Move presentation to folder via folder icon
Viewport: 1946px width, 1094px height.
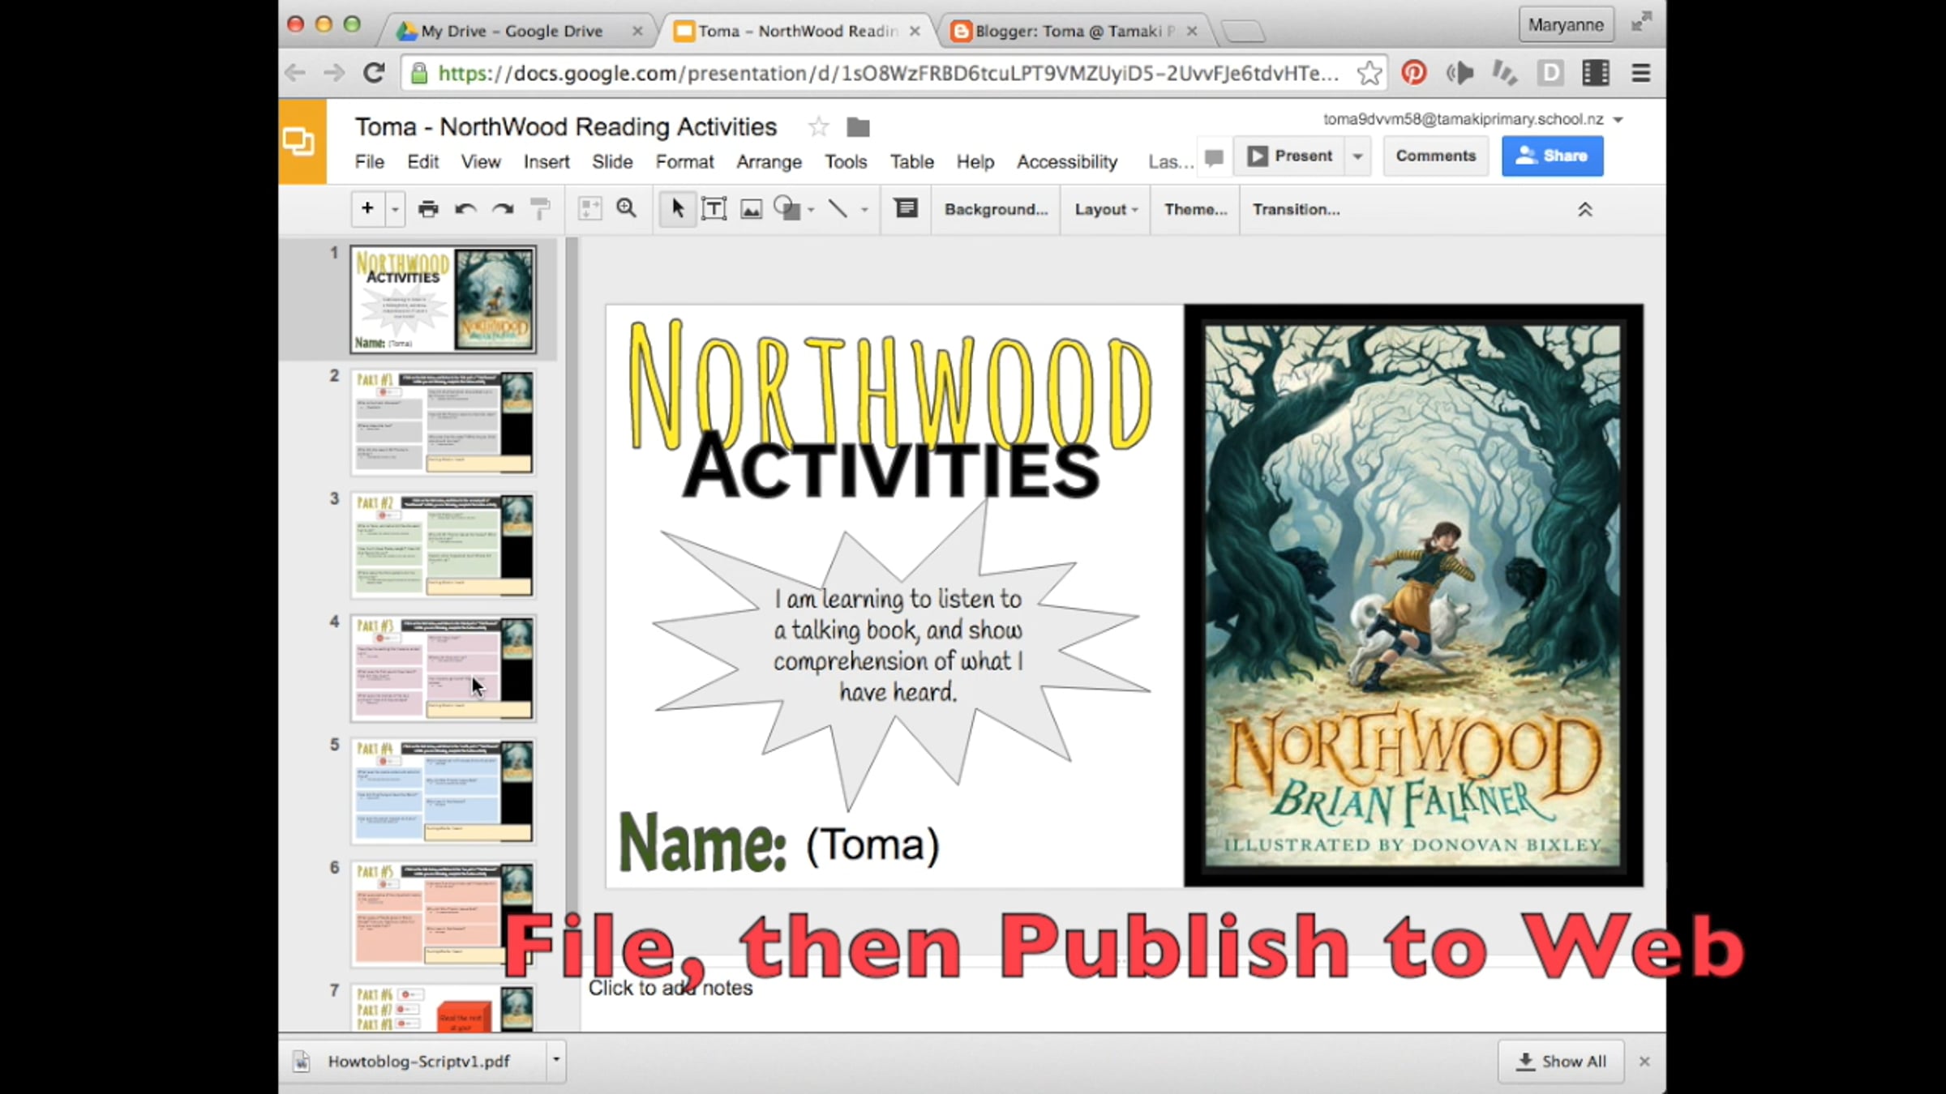pos(858,127)
